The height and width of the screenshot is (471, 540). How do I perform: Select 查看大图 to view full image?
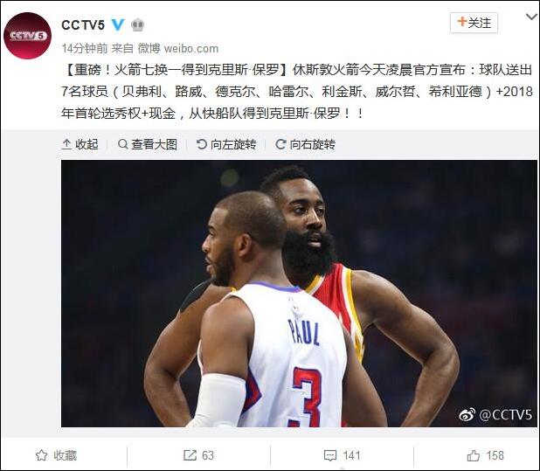(x=155, y=144)
